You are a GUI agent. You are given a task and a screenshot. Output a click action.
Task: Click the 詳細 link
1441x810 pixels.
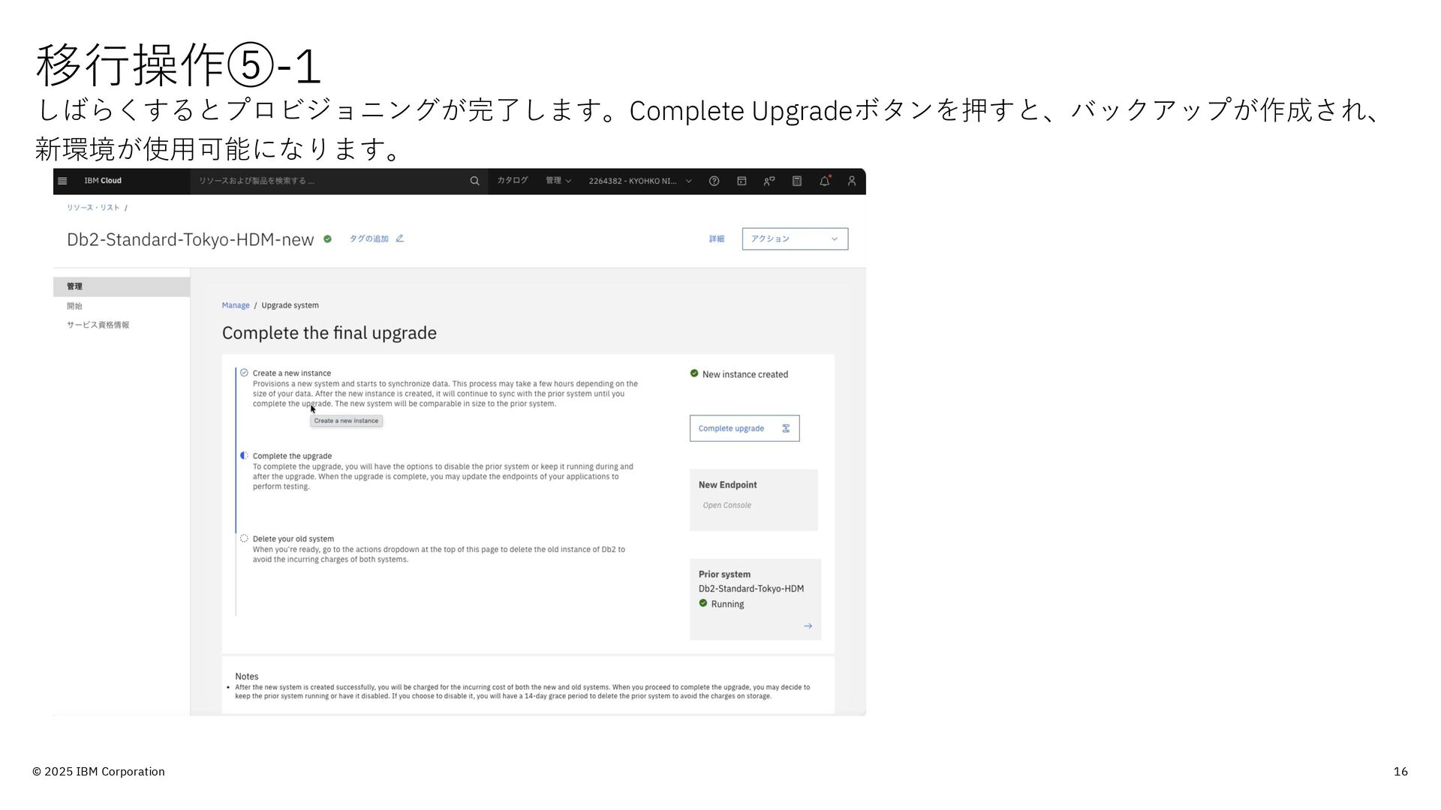(716, 238)
